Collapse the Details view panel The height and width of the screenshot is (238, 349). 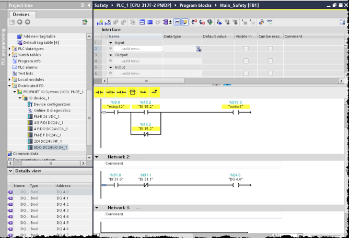pos(10,171)
